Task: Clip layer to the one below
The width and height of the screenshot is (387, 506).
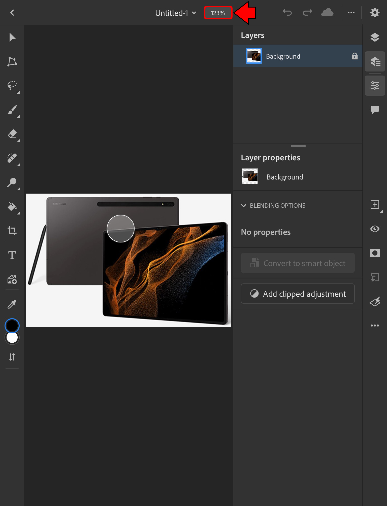Action: [x=375, y=277]
